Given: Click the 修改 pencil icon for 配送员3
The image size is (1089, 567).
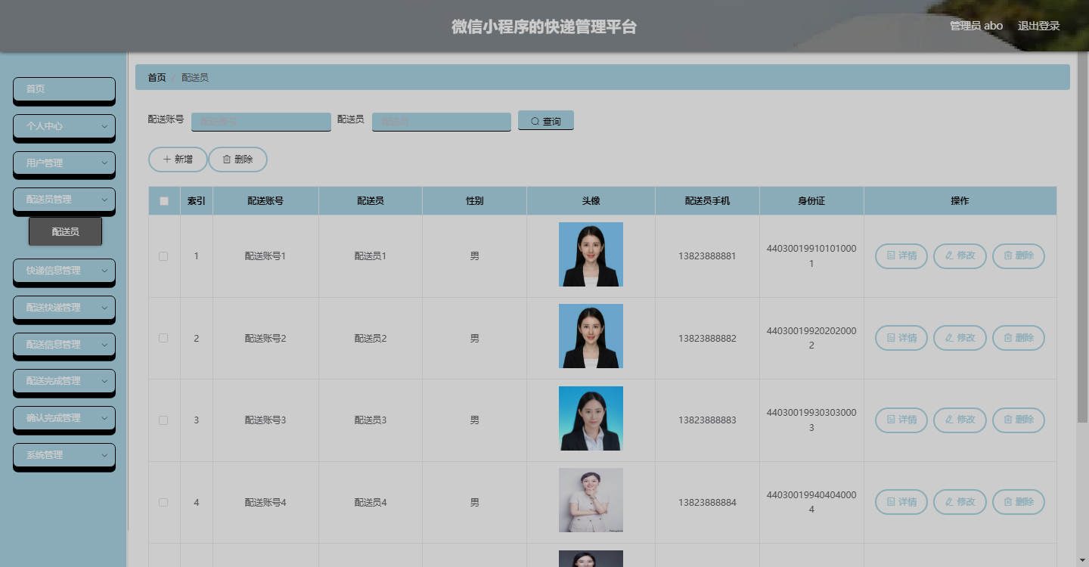Looking at the screenshot, I should tap(949, 420).
